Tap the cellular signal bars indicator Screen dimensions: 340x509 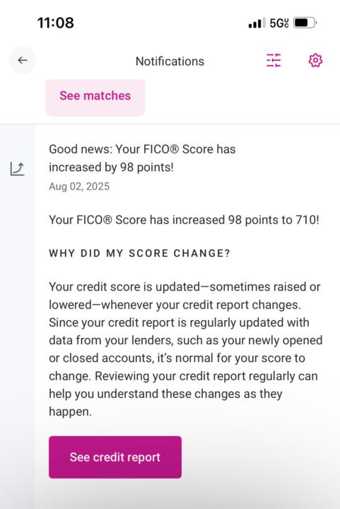[x=257, y=23]
